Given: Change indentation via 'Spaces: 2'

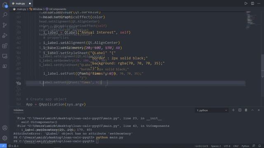Looking at the screenshot, I should tap(216, 146).
